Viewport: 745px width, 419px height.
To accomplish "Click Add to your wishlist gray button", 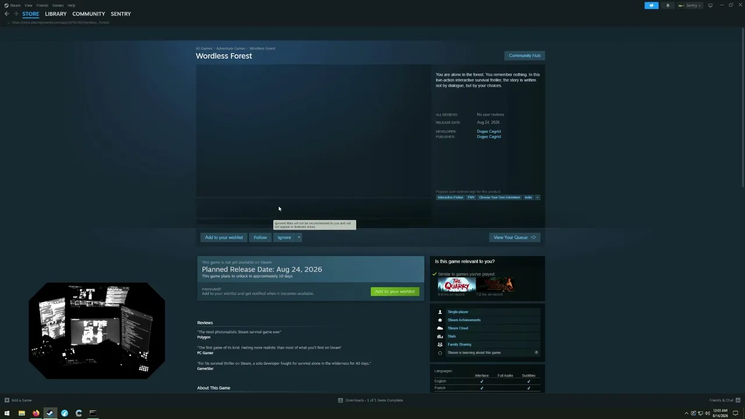I will tap(223, 237).
